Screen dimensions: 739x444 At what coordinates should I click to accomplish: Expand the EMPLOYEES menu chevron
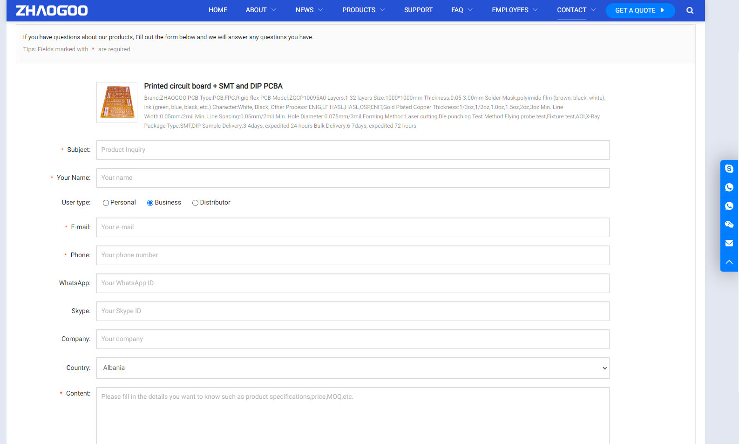pyautogui.click(x=535, y=10)
